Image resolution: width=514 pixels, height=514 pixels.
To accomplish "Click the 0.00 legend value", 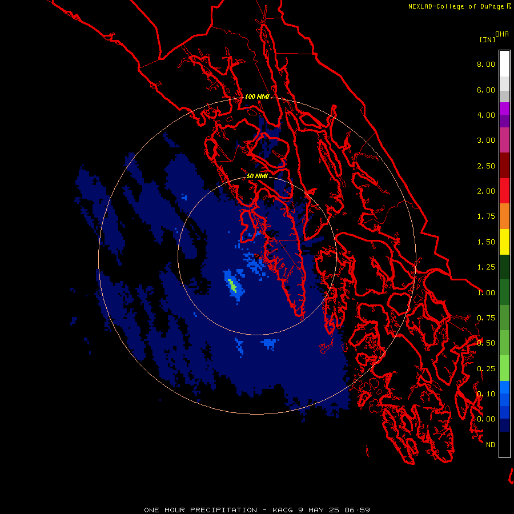I will [486, 419].
